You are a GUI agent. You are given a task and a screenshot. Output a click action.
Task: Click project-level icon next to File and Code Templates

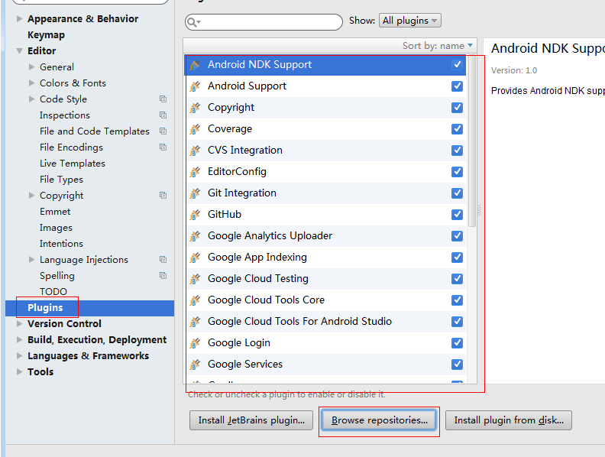pos(163,131)
